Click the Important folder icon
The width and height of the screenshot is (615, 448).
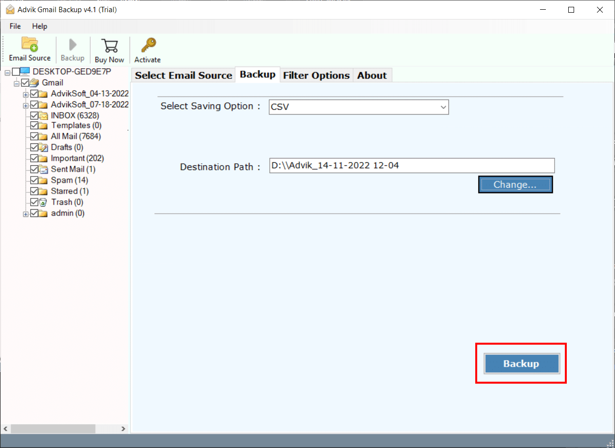[x=43, y=158]
